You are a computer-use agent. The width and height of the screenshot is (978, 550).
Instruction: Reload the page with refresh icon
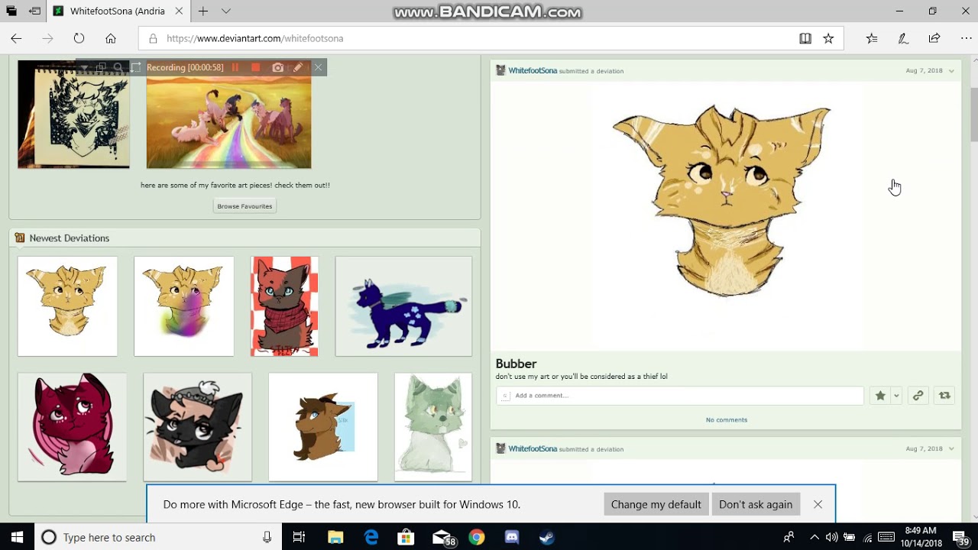pos(79,38)
